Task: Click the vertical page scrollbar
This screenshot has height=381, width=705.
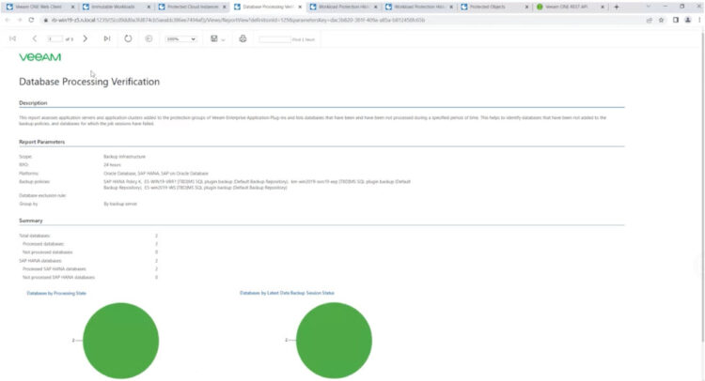Action: 702,188
